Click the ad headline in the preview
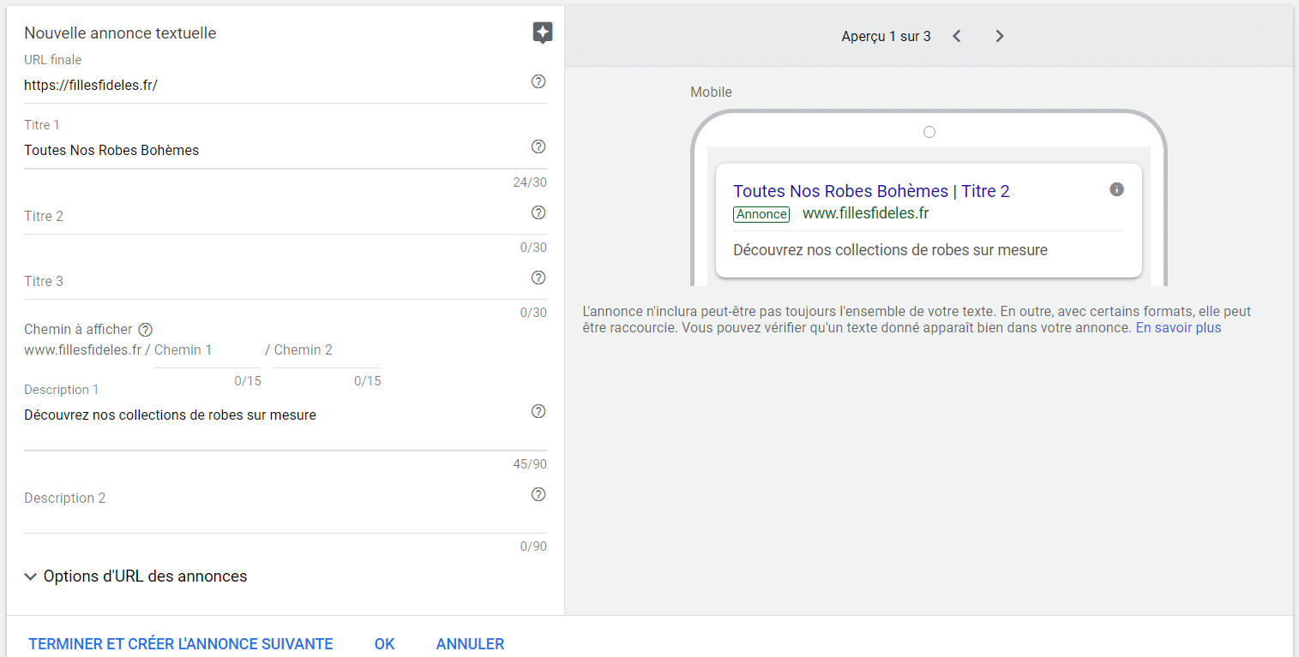The image size is (1299, 657). [871, 191]
